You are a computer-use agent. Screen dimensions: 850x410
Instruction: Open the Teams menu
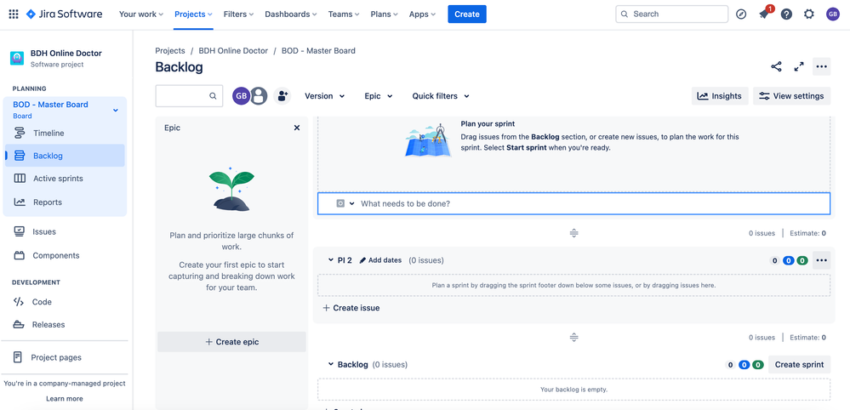345,14
